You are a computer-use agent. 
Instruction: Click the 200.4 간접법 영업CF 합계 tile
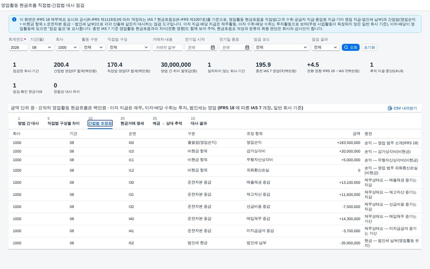pos(75,68)
